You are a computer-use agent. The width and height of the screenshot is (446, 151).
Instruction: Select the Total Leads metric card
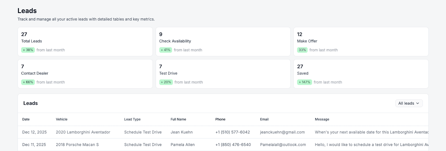[x=85, y=42]
